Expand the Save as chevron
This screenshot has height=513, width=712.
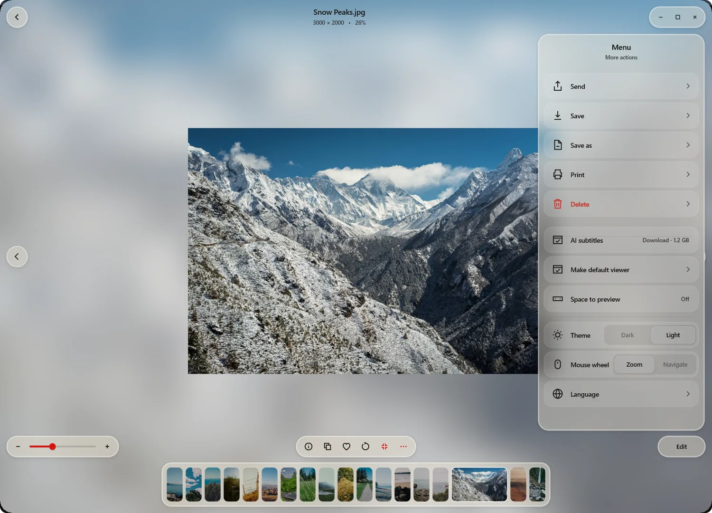tap(688, 145)
